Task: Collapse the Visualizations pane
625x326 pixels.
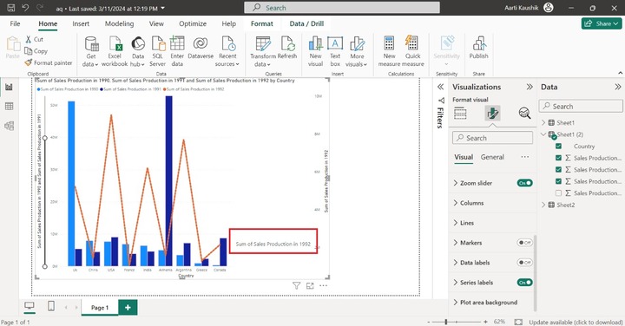Action: (530, 87)
